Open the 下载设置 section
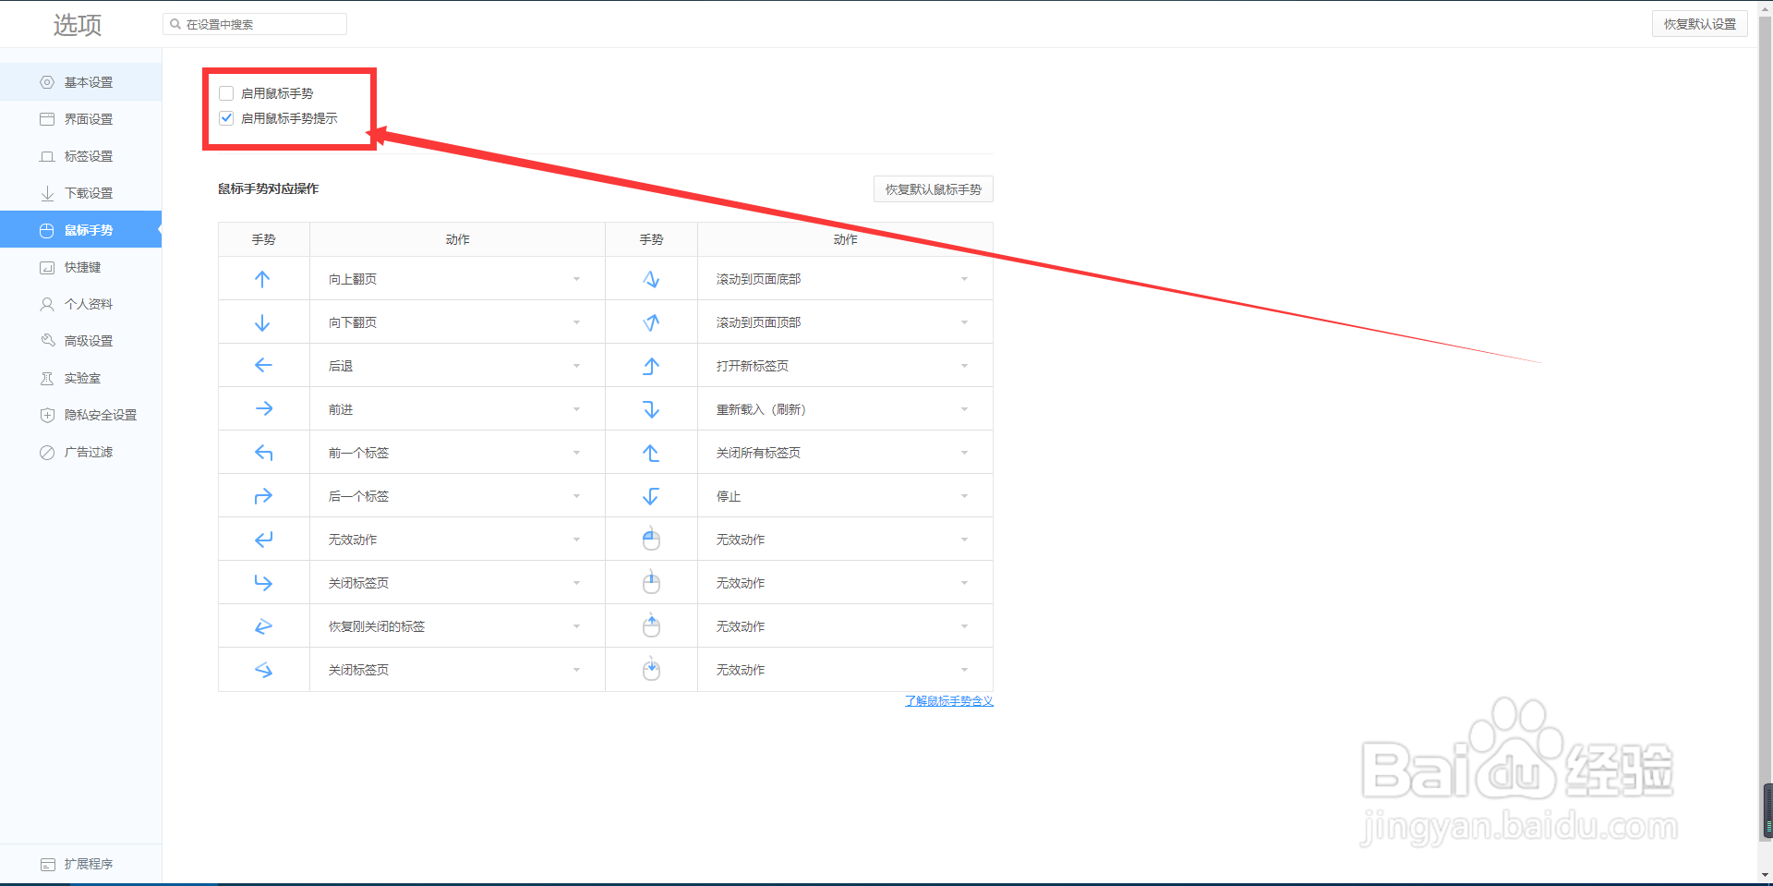1773x886 pixels. tap(80, 193)
